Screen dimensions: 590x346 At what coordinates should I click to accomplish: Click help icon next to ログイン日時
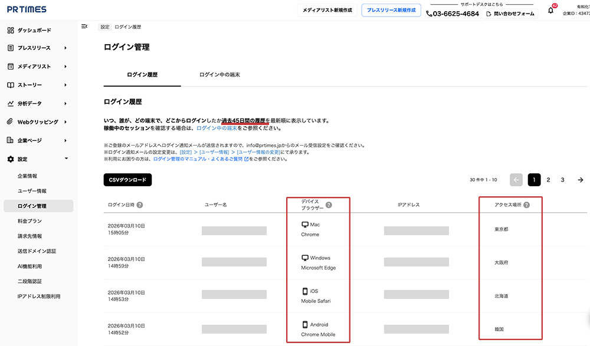click(140, 205)
